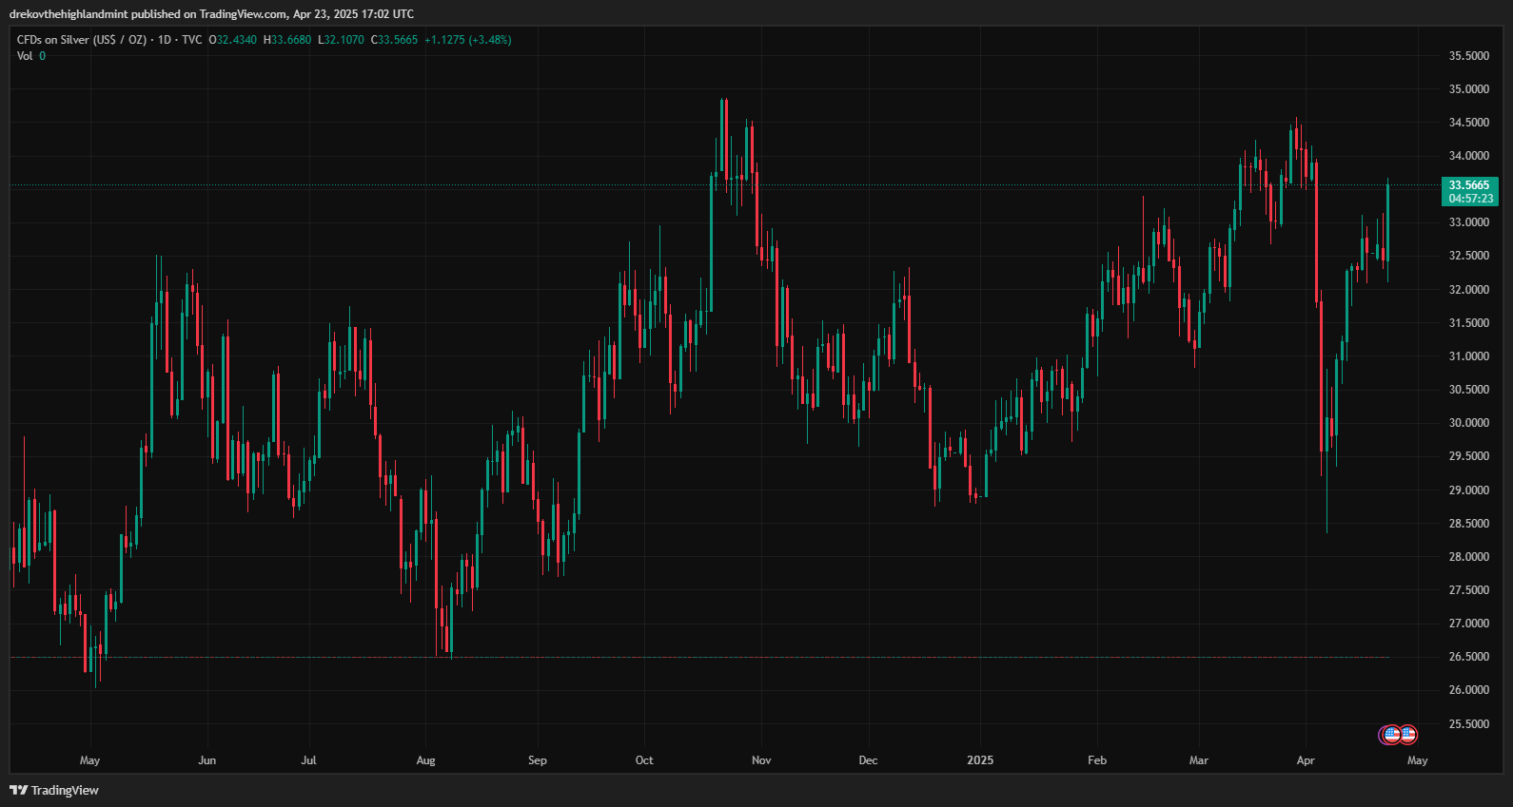Click the green 33.5665 price axis tag
The height and width of the screenshot is (807, 1513).
[1469, 185]
